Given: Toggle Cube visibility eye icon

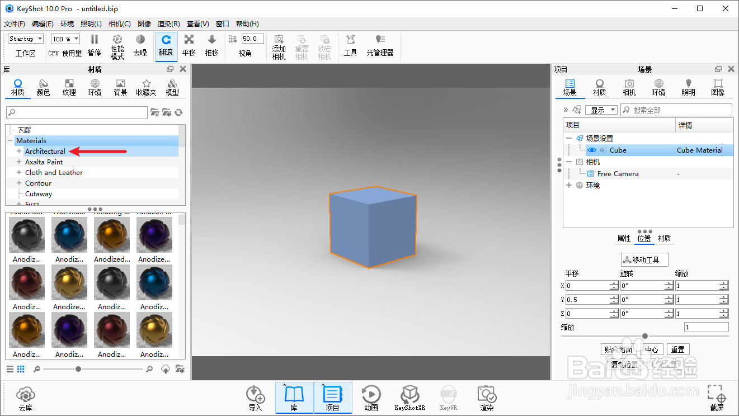Looking at the screenshot, I should coord(591,150).
